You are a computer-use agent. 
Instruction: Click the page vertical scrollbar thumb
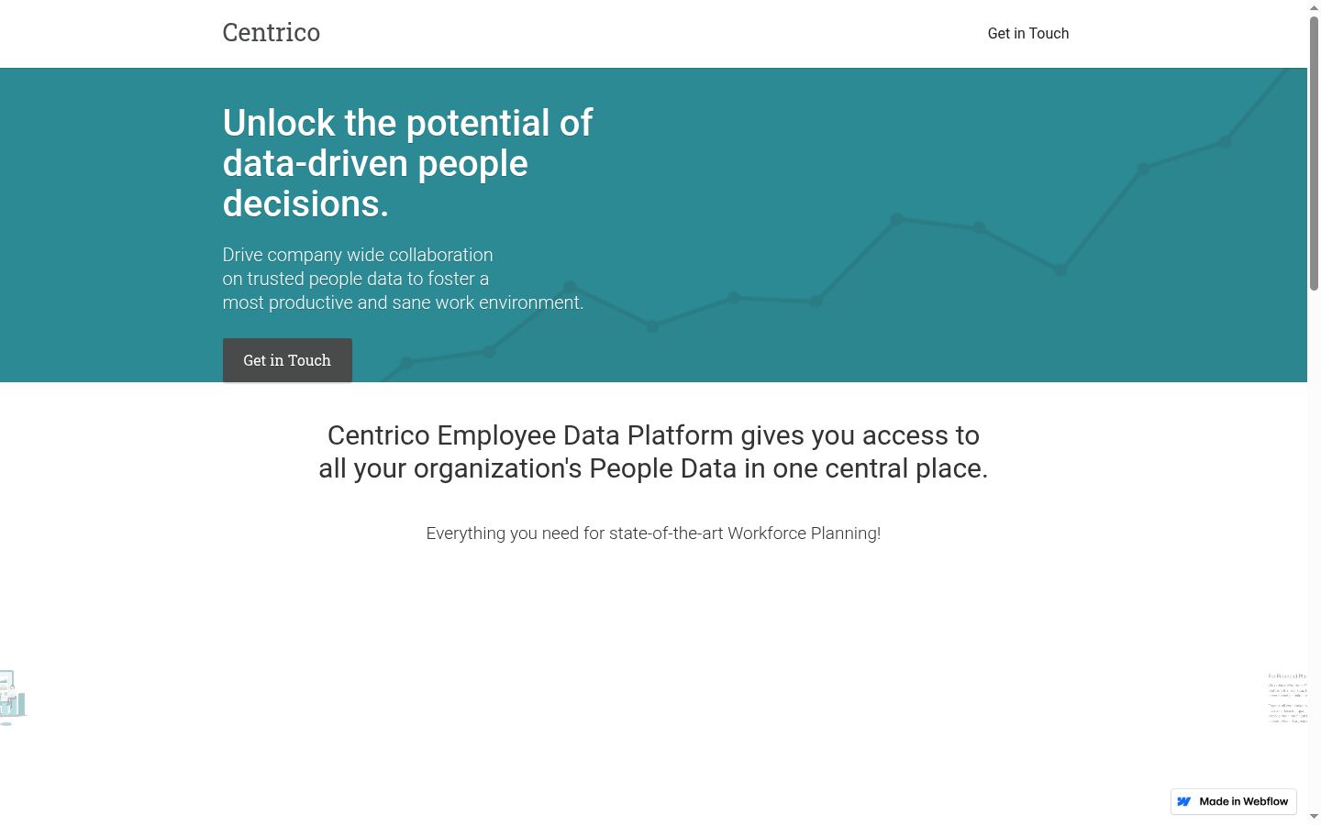(1314, 153)
